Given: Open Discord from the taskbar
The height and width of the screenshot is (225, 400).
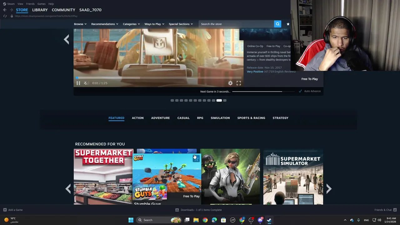Looking at the screenshot, I should (260, 220).
